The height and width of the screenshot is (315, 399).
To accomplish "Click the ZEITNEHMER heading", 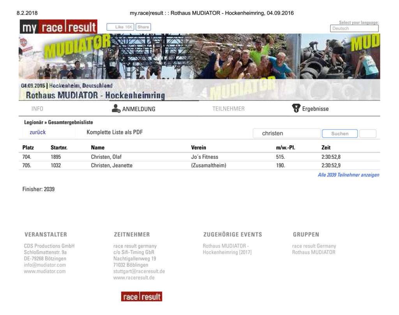I will coord(132,234).
